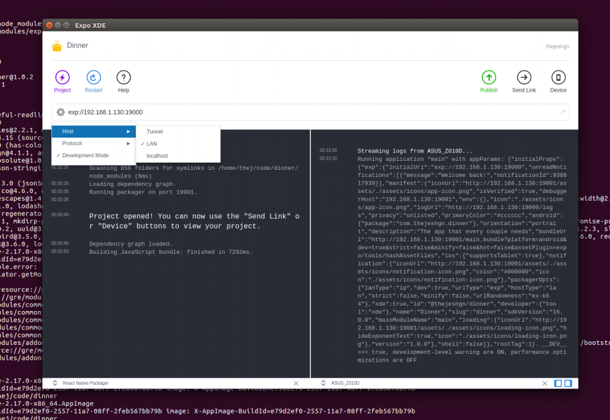The image size is (610, 420).
Task: Click the Send Link arrow icon
Action: point(524,77)
